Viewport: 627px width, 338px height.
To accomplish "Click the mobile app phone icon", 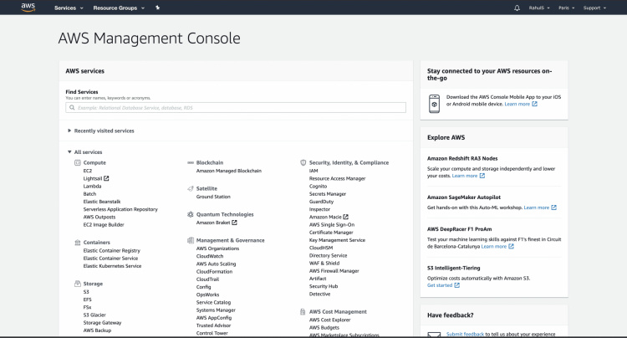I will (435, 103).
